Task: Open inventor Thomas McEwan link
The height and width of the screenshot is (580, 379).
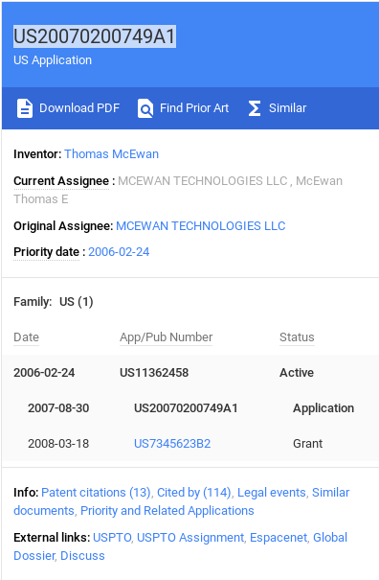Action: 112,154
